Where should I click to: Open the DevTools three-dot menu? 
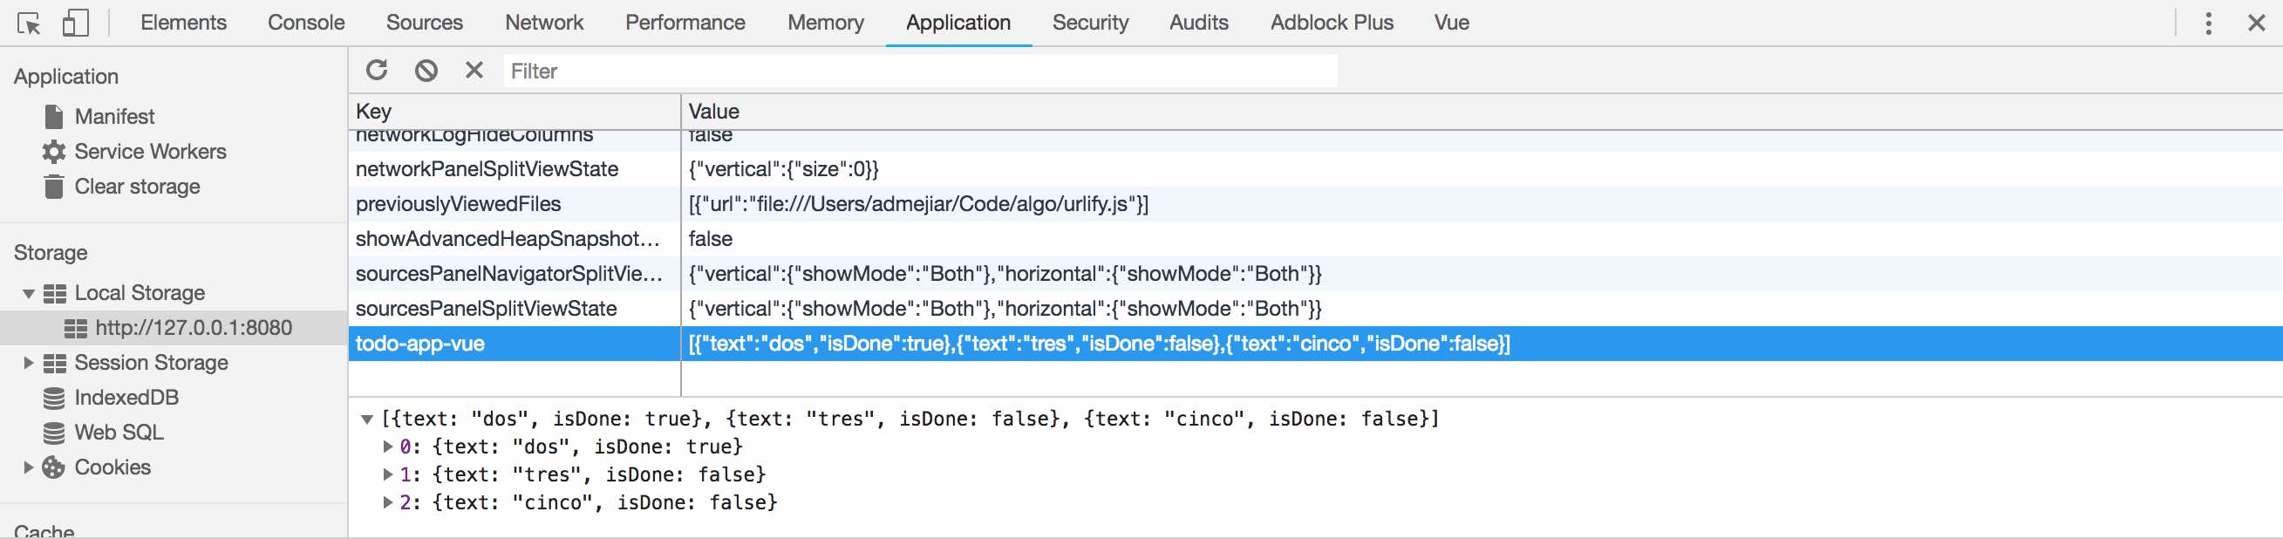coord(2208,23)
